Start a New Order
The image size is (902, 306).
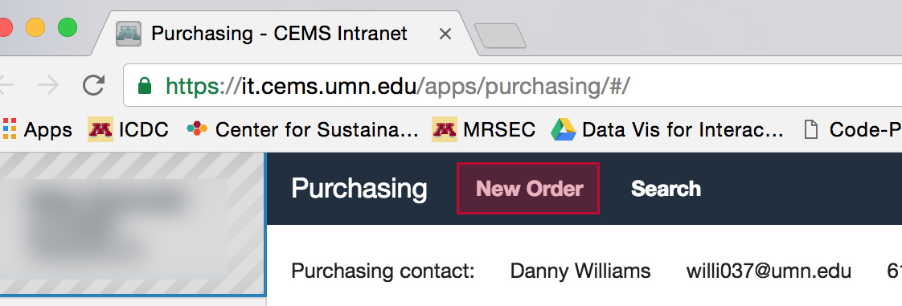pos(528,188)
